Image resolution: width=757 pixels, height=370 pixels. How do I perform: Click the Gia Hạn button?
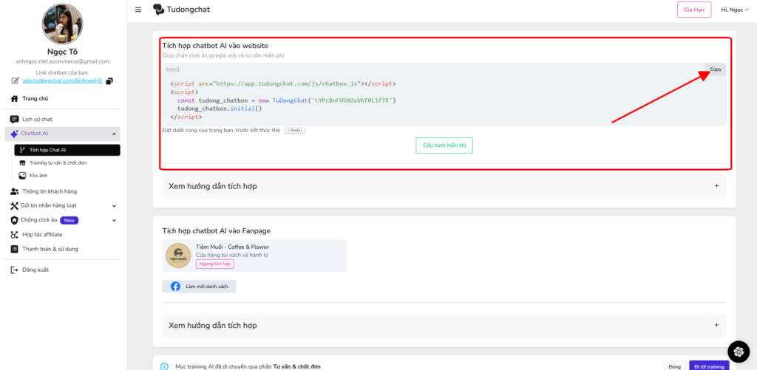[x=693, y=10]
